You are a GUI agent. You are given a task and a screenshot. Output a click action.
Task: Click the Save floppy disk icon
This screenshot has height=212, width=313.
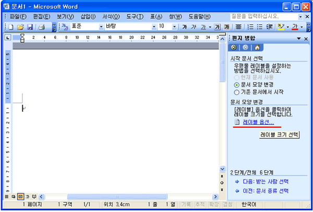29,26
